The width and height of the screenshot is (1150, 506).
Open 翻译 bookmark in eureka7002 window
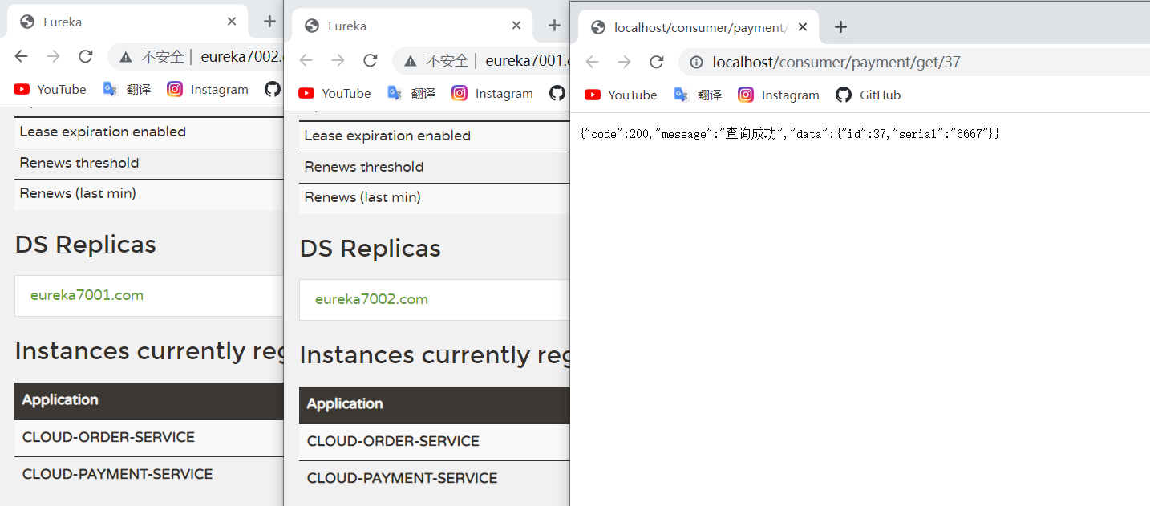pyautogui.click(x=127, y=89)
